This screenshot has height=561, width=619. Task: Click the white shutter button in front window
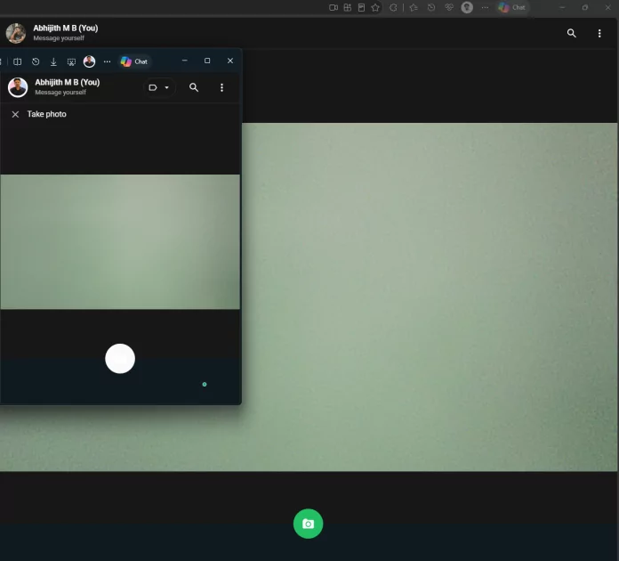120,359
